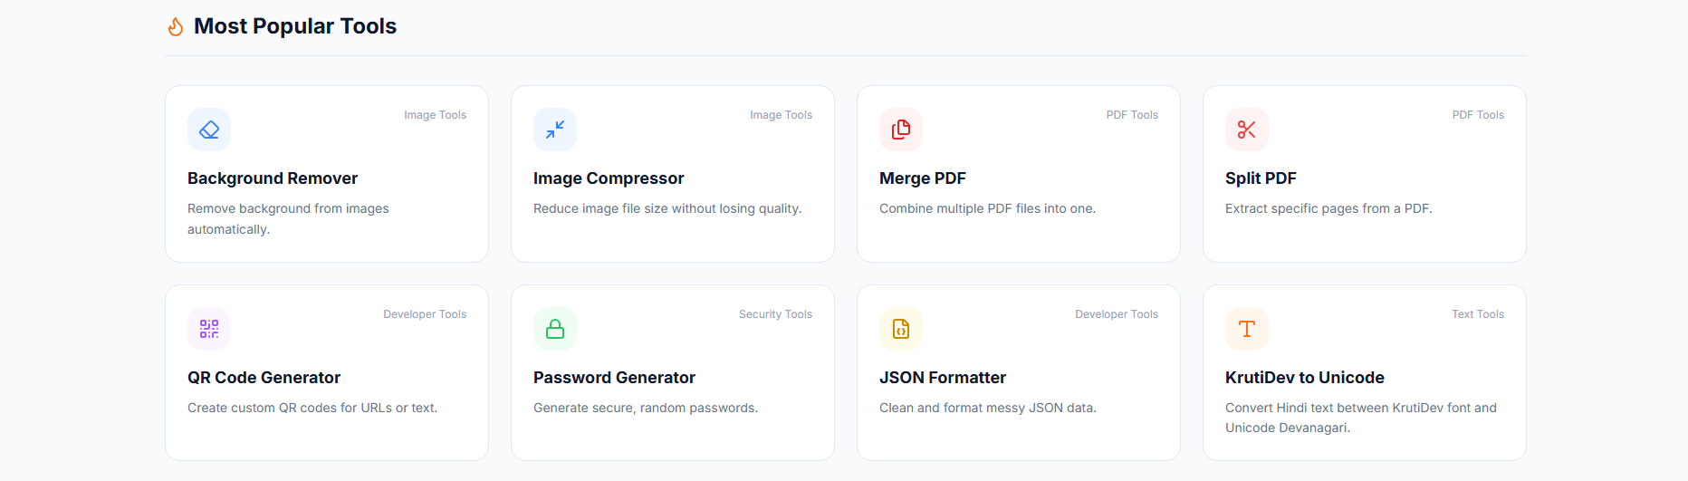
Task: Click the flame icon beside Most Popular Tools
Action: tap(176, 27)
